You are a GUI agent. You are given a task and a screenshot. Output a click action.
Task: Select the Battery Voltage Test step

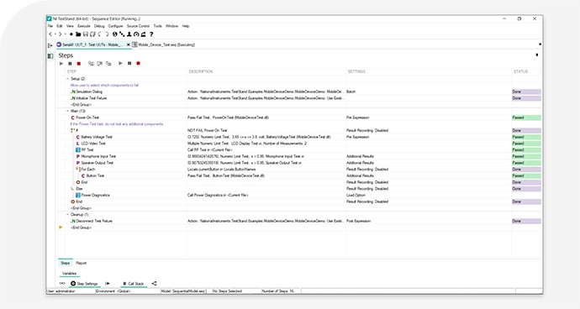tap(97, 137)
